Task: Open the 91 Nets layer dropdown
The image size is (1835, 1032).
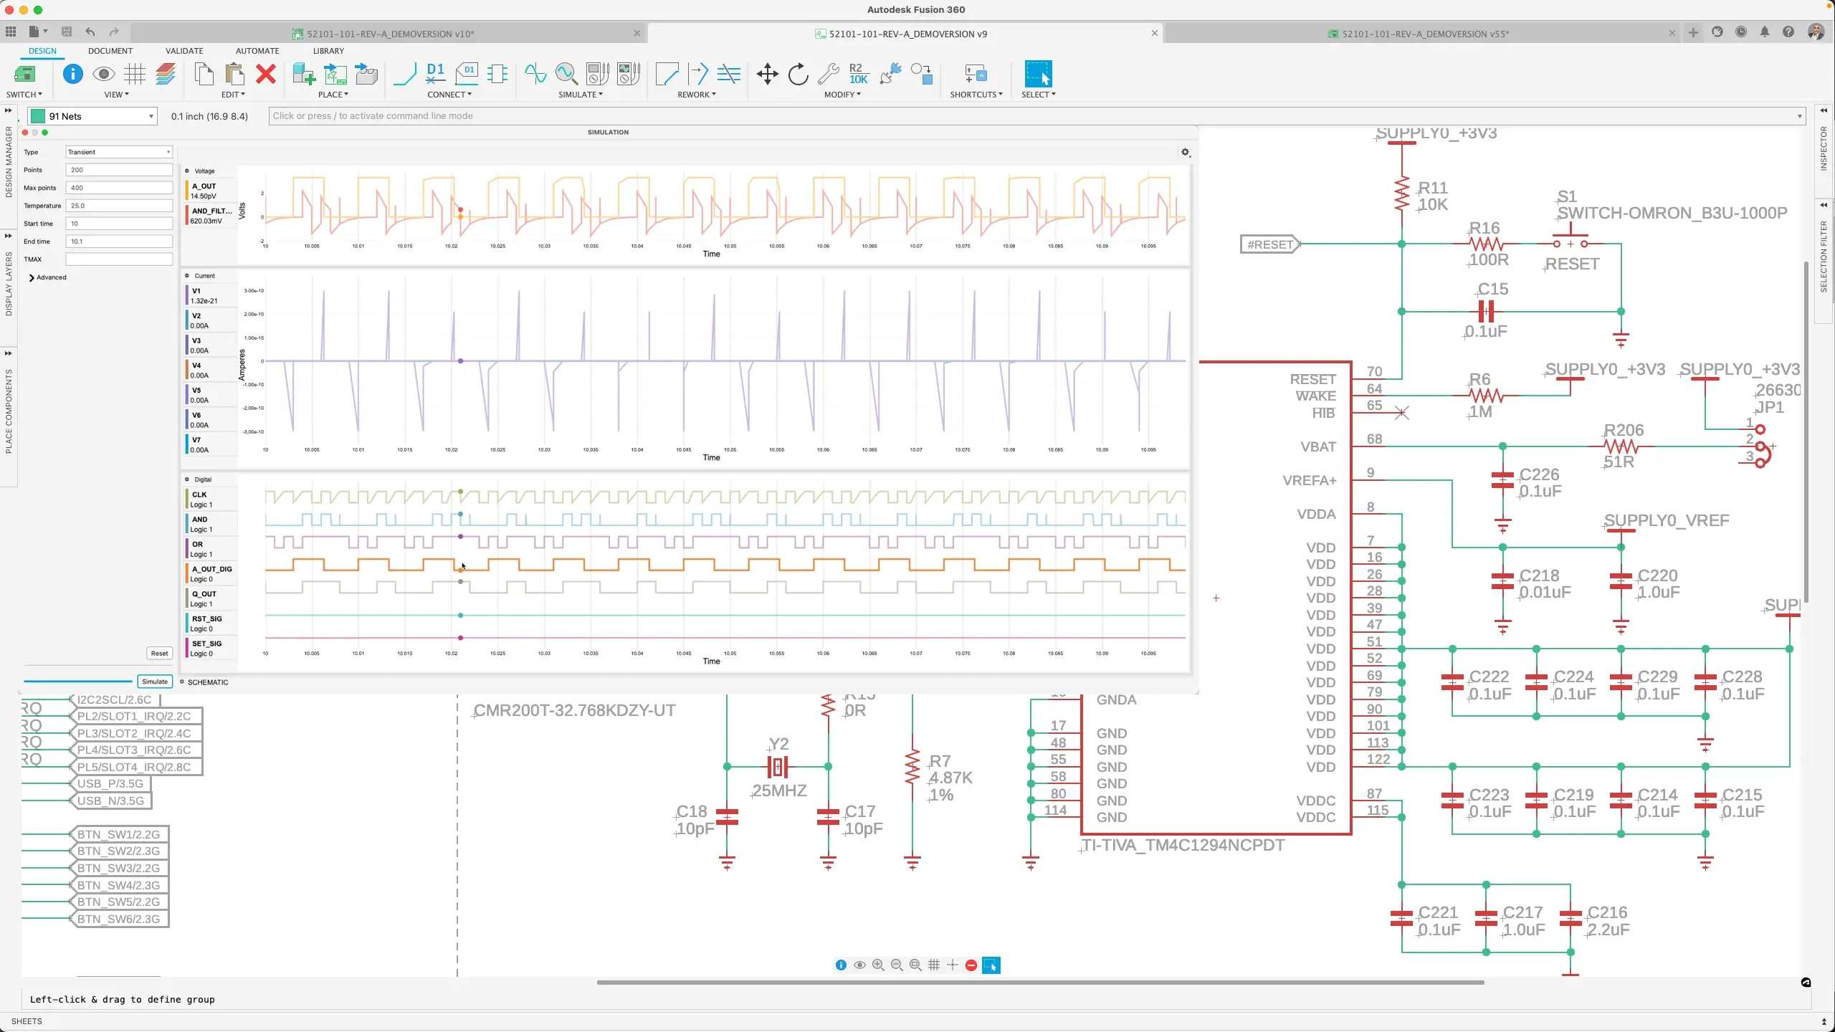Action: coord(92,116)
